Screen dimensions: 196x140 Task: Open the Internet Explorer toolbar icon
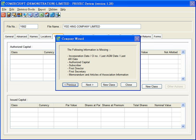coord(52,15)
